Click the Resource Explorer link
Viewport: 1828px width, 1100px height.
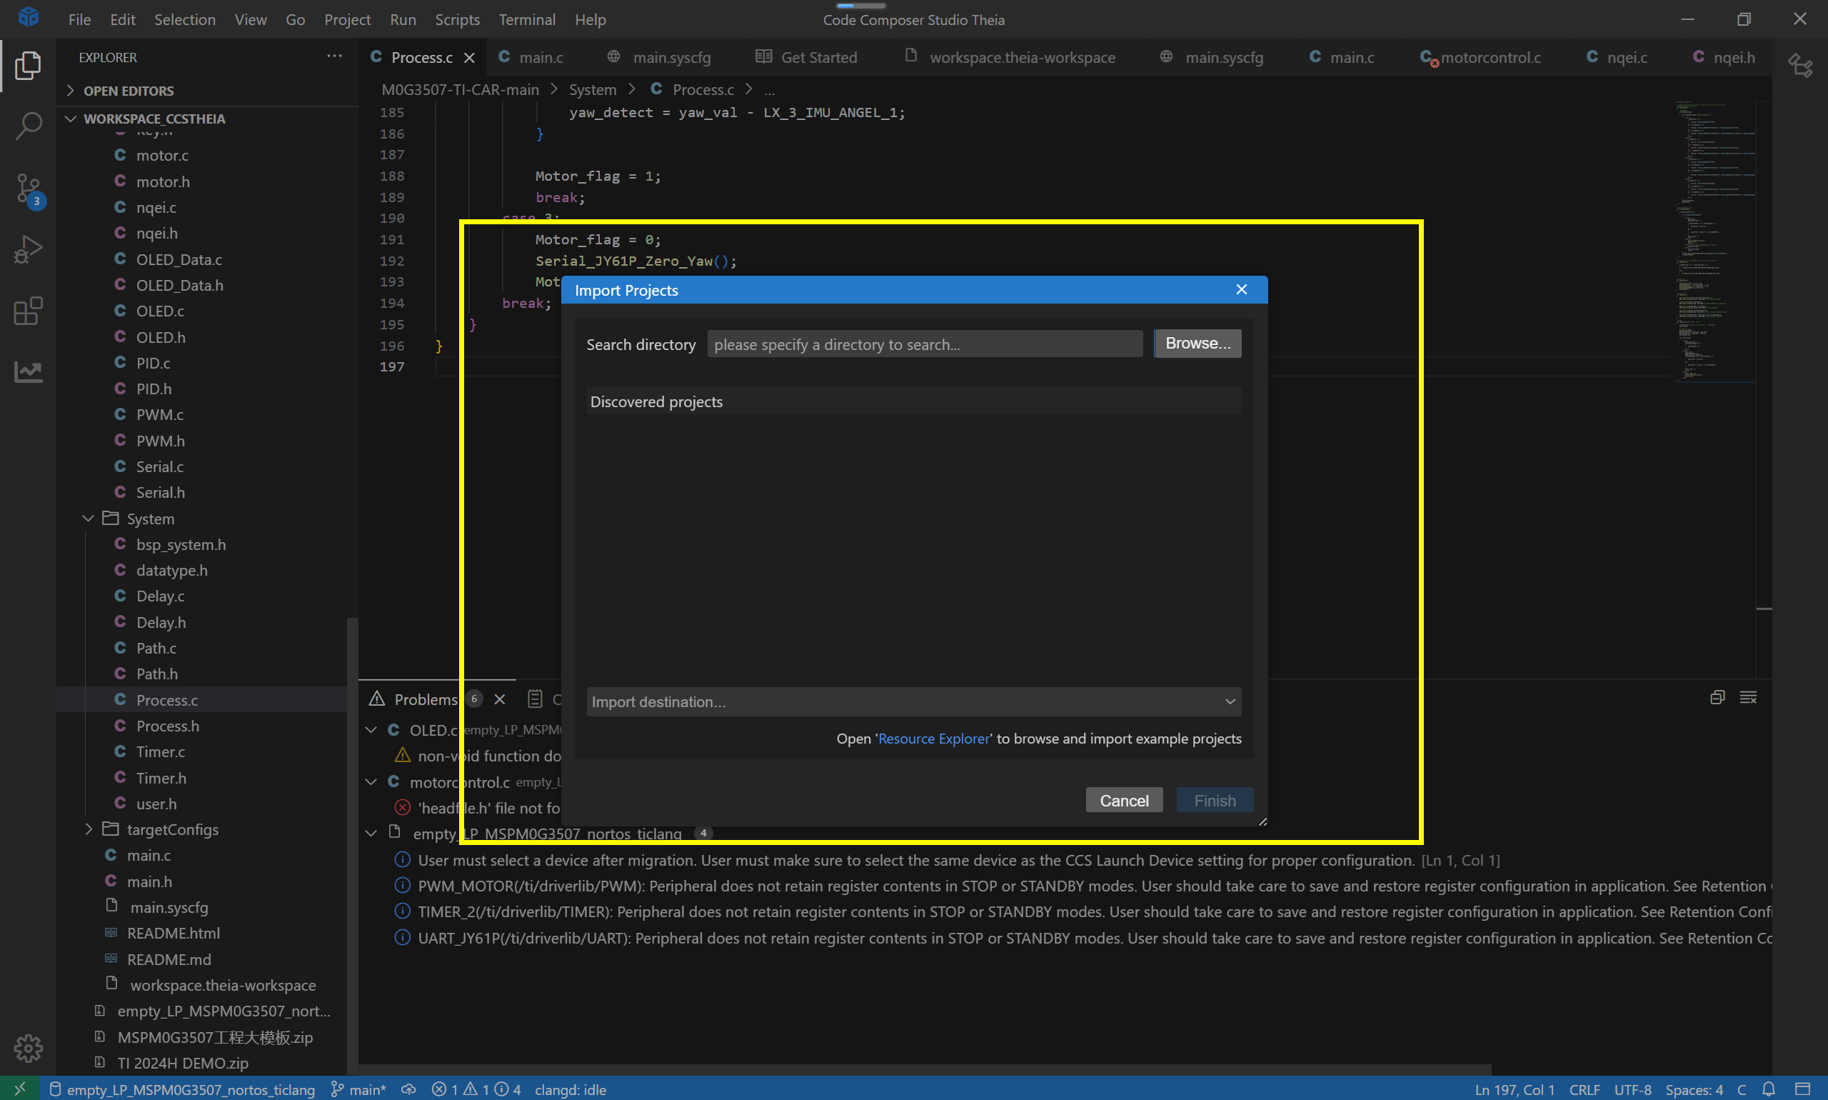coord(932,739)
